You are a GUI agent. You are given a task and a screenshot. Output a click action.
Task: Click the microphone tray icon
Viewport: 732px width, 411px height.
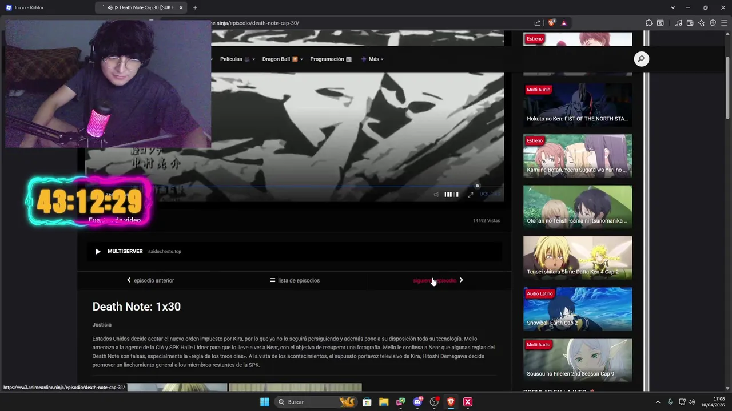tap(670, 402)
